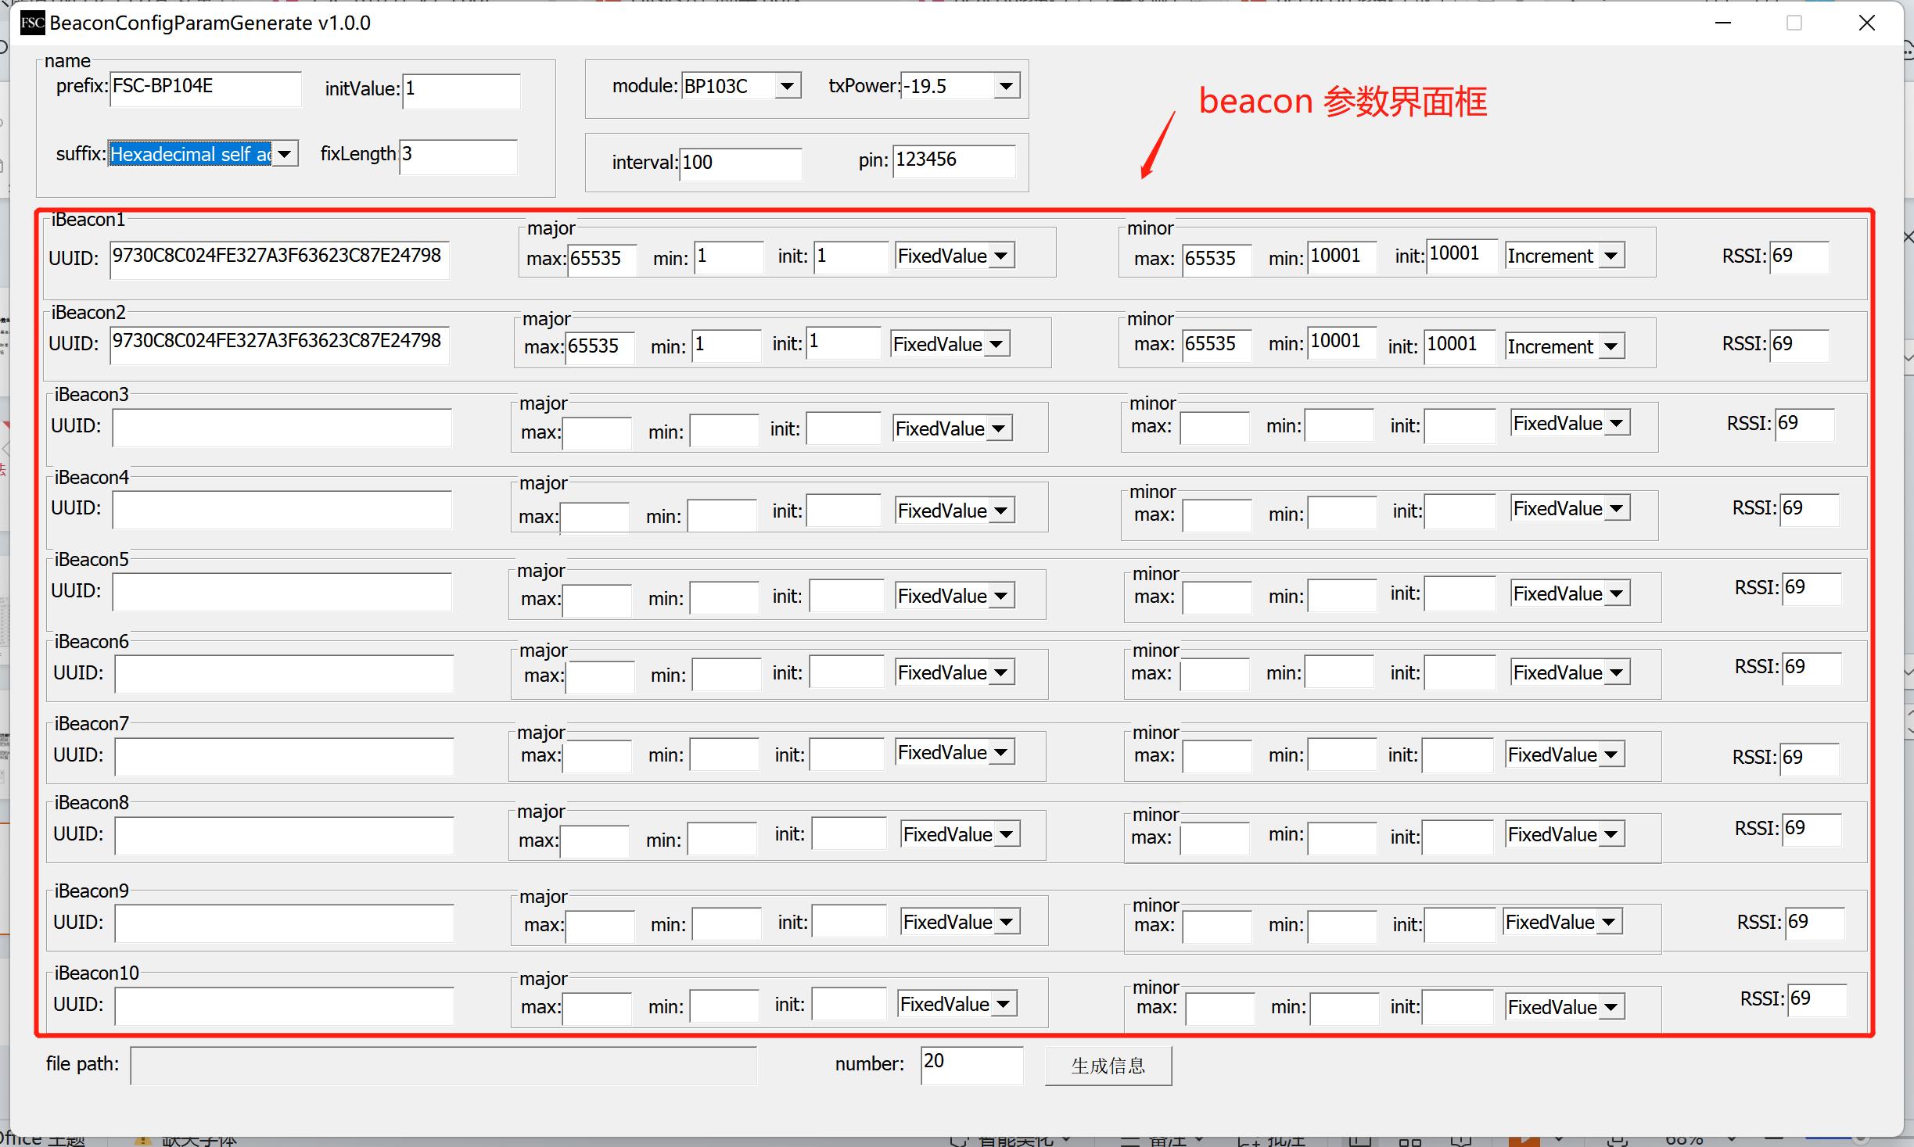Open the module BP103C dropdown
1914x1147 pixels.
[788, 85]
